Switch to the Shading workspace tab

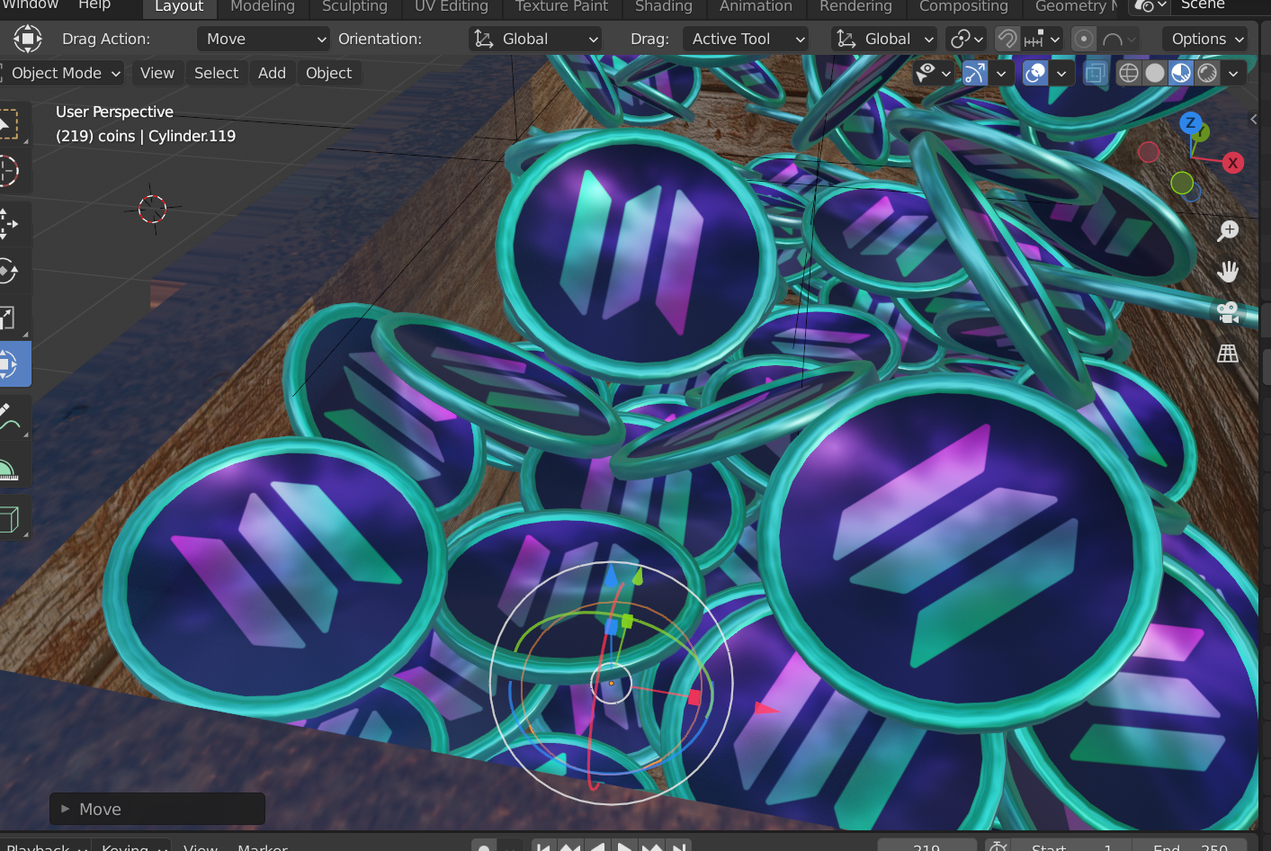coord(664,6)
